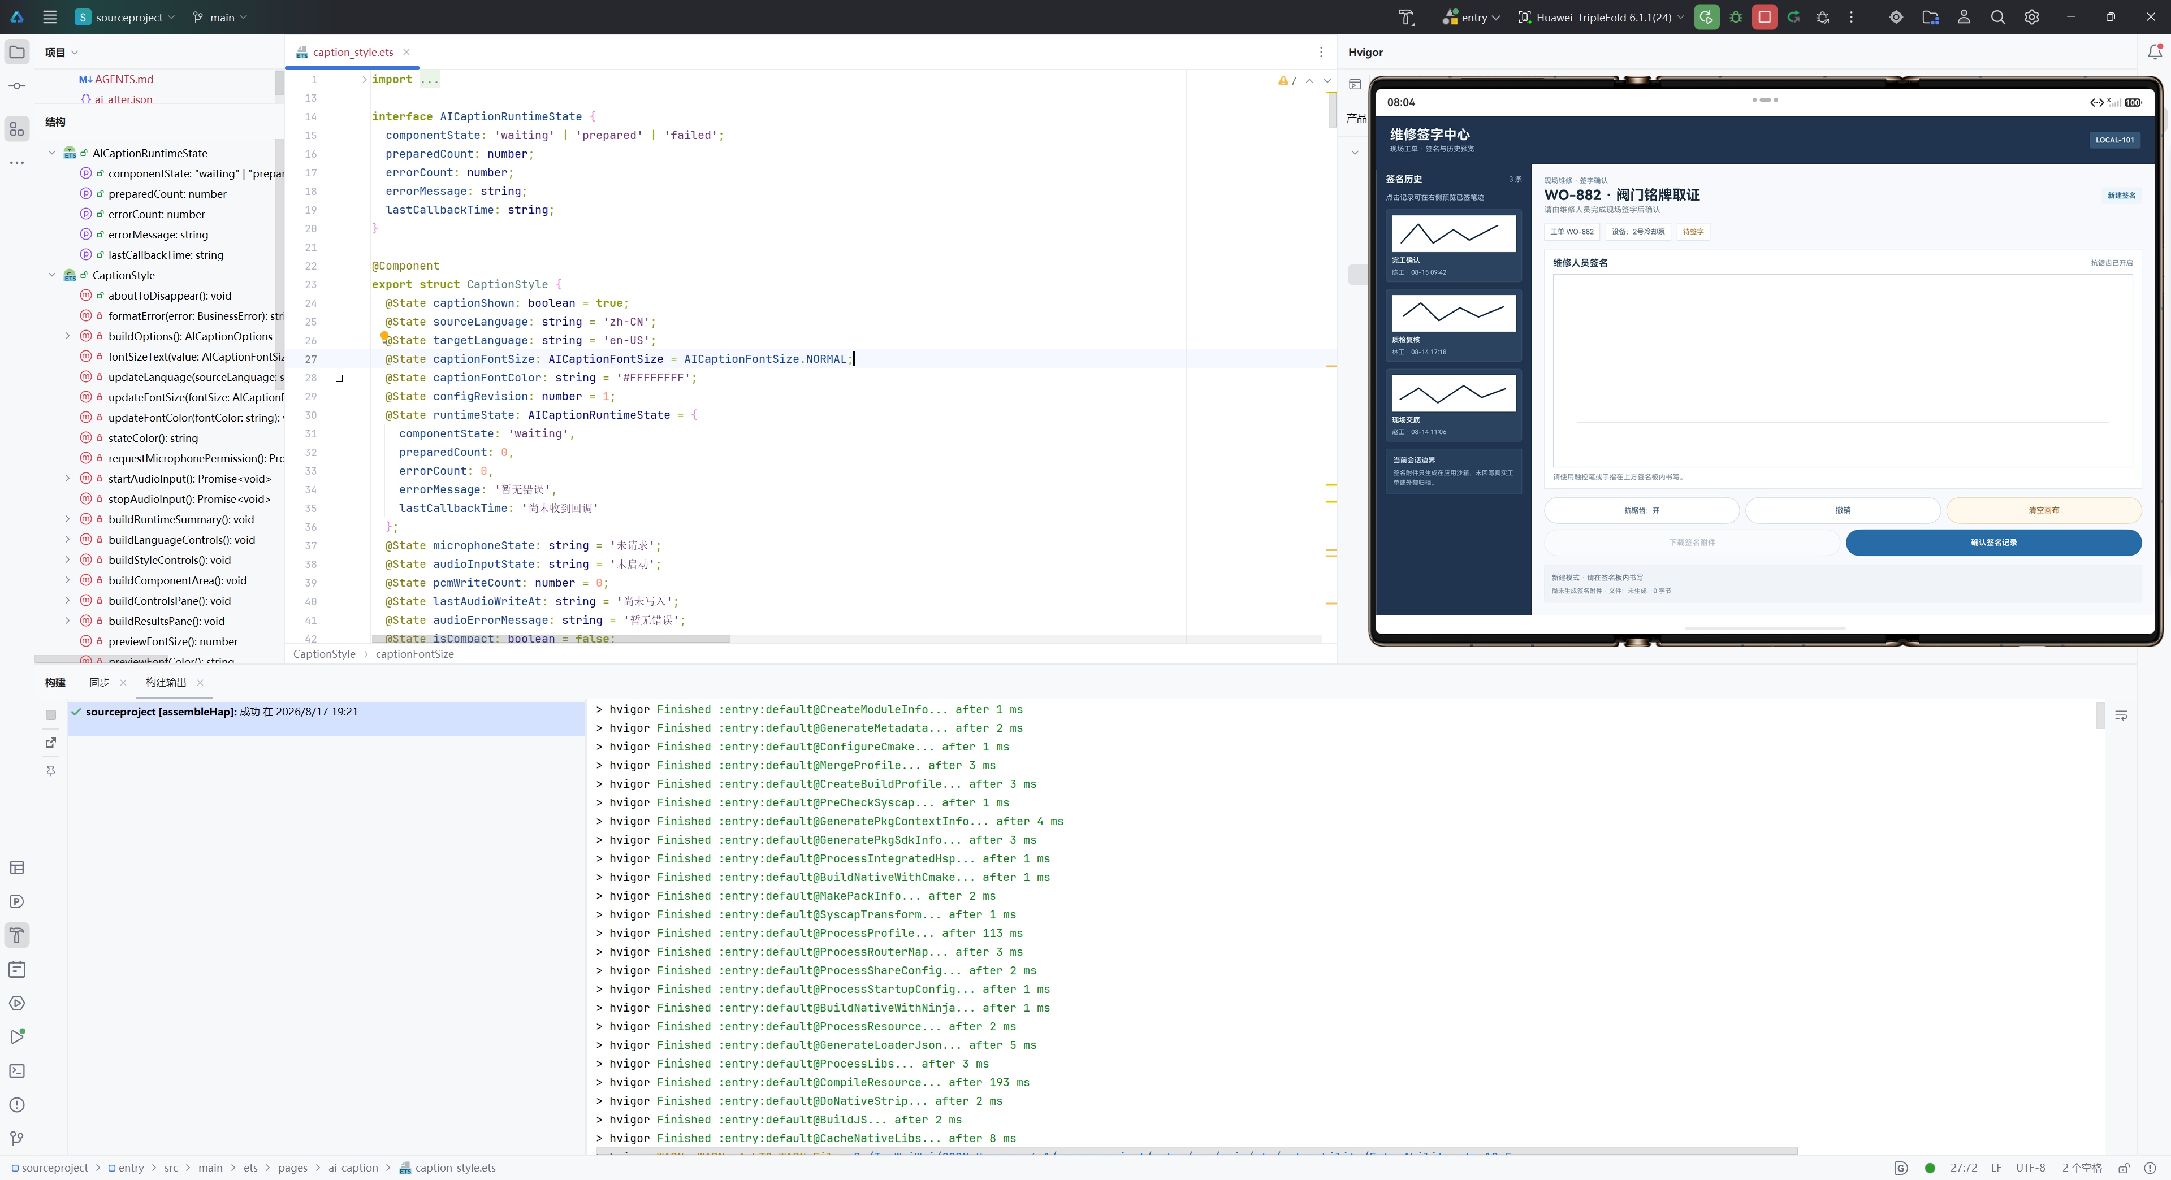The height and width of the screenshot is (1180, 2171).
Task: Click the hot reload icon
Action: [x=1793, y=17]
